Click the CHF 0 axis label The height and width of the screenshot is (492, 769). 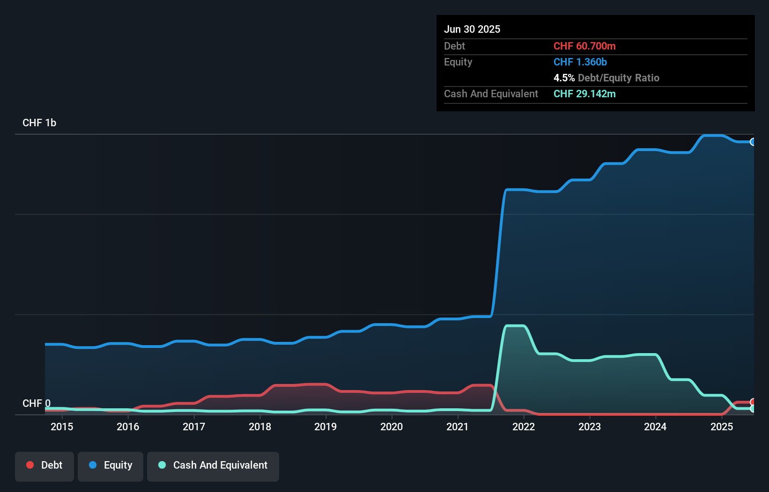[37, 403]
